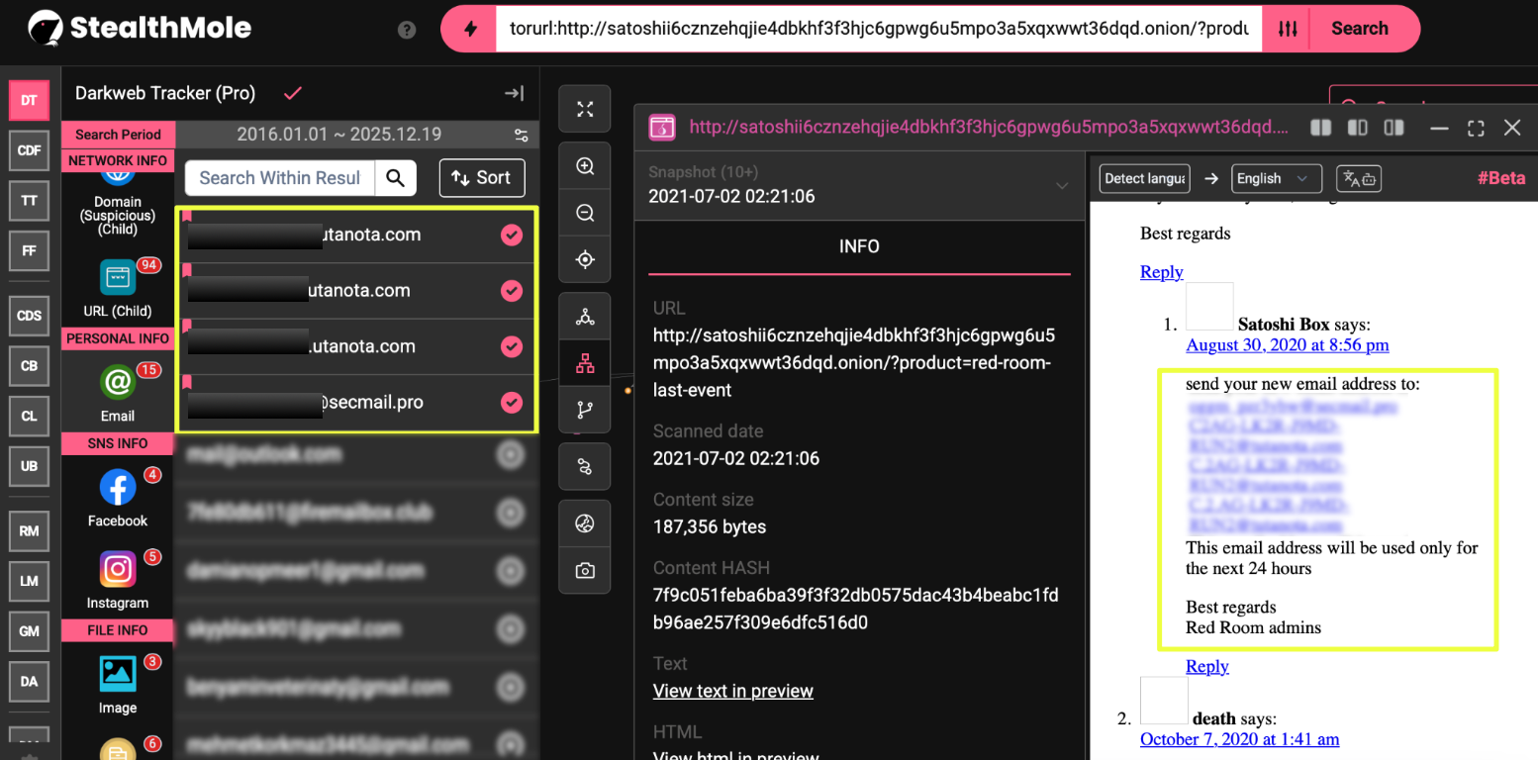Expand the Snapshot date dropdown

[x=1061, y=185]
